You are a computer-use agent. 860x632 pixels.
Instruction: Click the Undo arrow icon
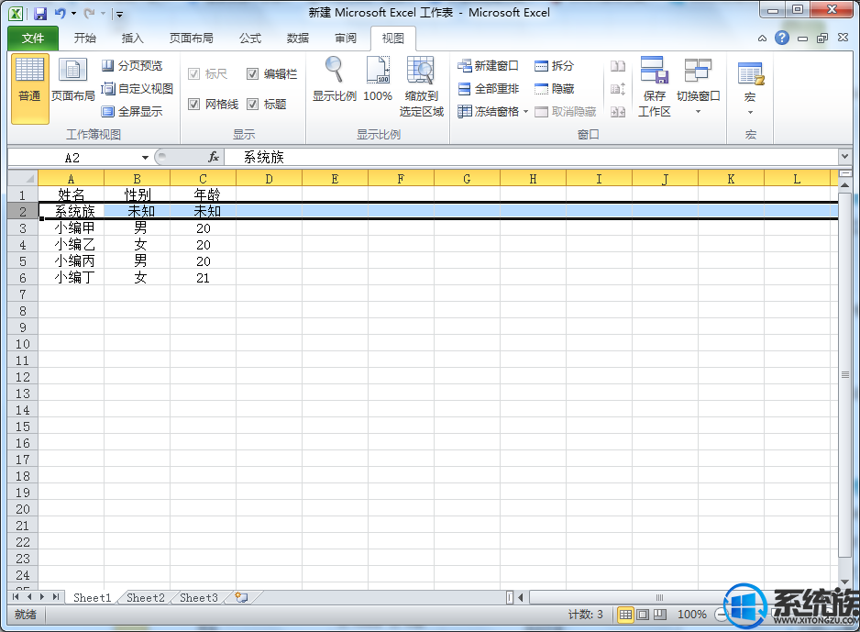click(x=60, y=13)
